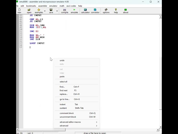178x134 pixels.
Task: Show the about dialog icon
Action: pos(125,11)
